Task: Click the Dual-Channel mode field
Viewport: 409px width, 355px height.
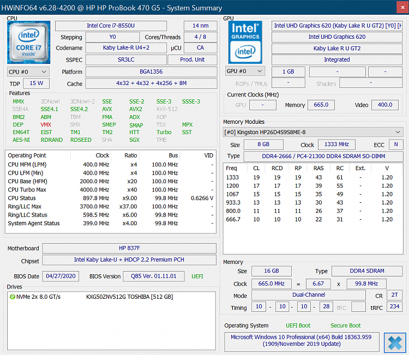Action: (x=309, y=295)
